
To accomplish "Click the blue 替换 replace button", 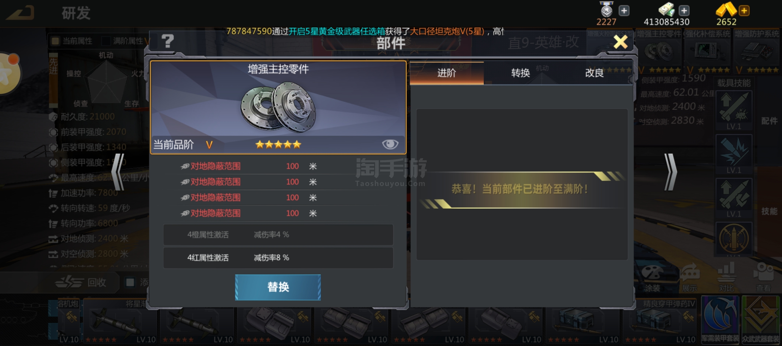I will coord(278,287).
